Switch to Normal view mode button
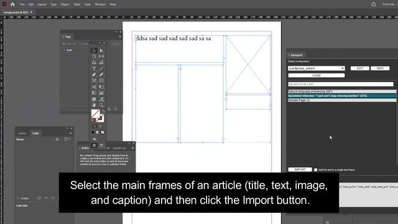Viewport: 398px width, 224px height. click(x=94, y=146)
